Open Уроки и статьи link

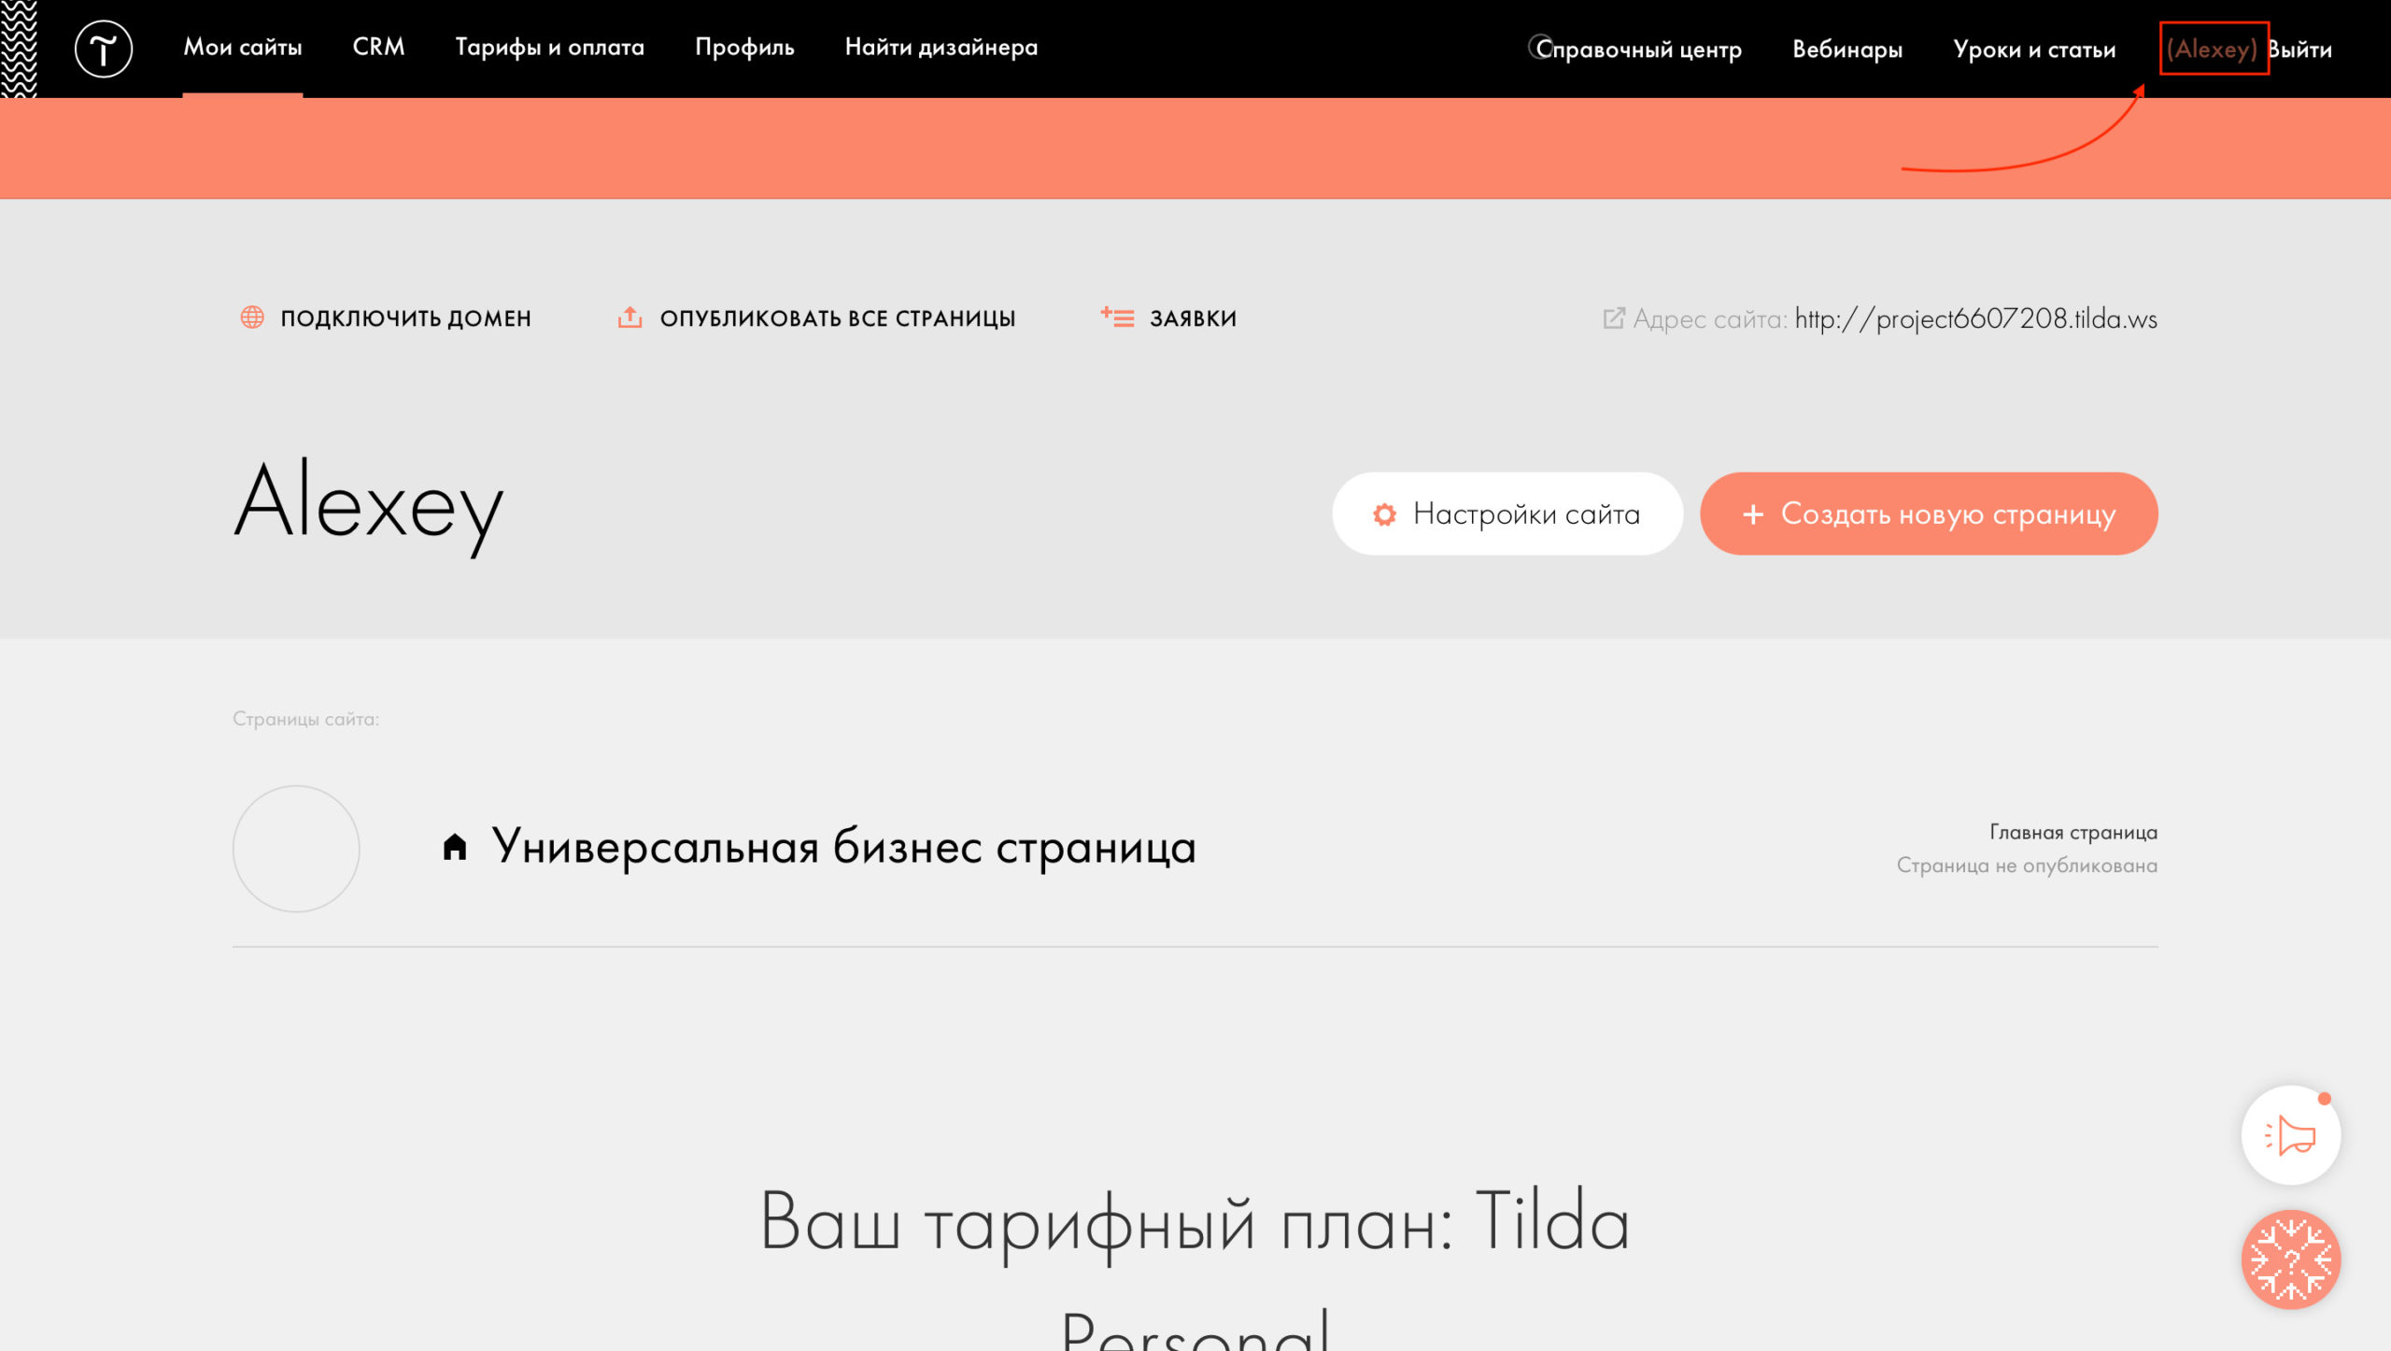tap(2034, 49)
